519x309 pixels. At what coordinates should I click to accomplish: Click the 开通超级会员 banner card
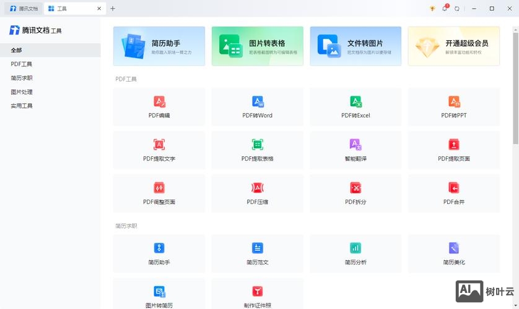(454, 46)
